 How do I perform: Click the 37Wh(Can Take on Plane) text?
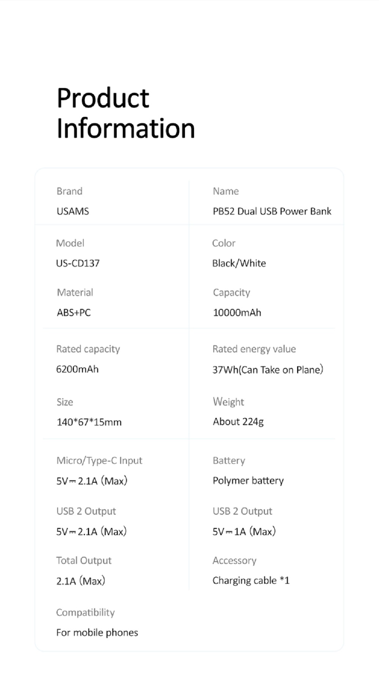coord(268,369)
